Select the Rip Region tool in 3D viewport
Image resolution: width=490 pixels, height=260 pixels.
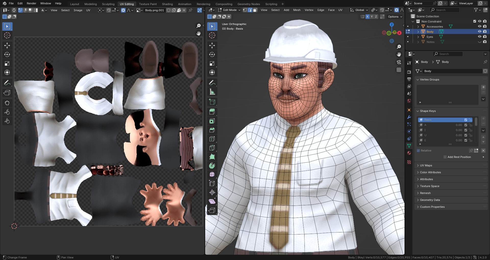tap(212, 210)
